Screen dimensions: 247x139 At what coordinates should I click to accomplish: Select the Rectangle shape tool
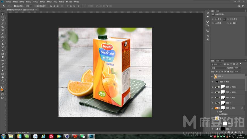pos(2,74)
